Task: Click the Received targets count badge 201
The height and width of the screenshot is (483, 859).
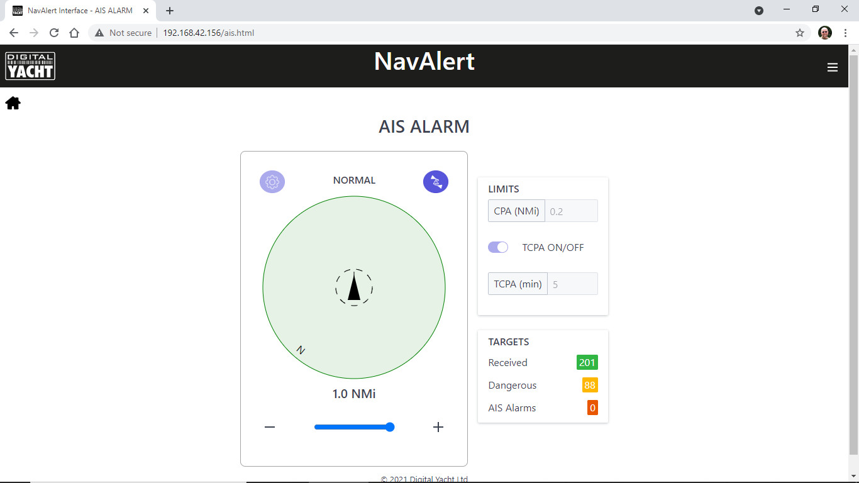Action: [587, 362]
